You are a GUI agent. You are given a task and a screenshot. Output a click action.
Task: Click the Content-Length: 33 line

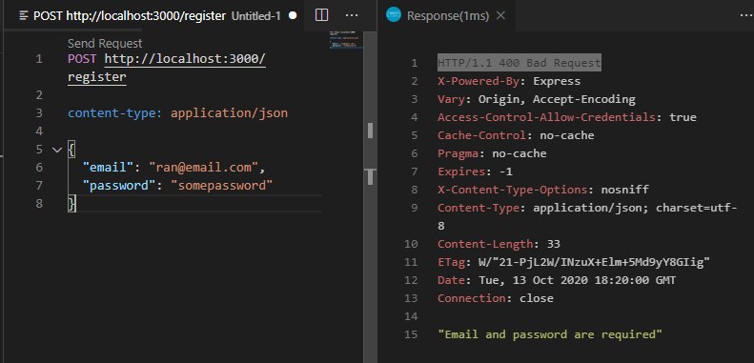pos(499,244)
